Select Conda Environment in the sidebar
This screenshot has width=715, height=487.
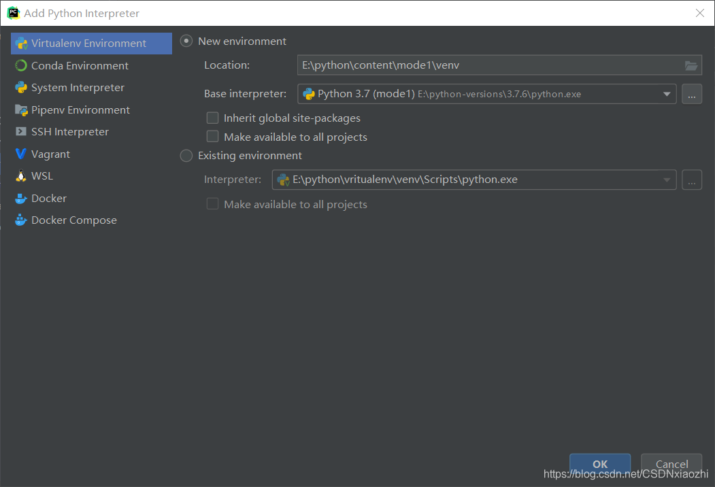(x=91, y=66)
